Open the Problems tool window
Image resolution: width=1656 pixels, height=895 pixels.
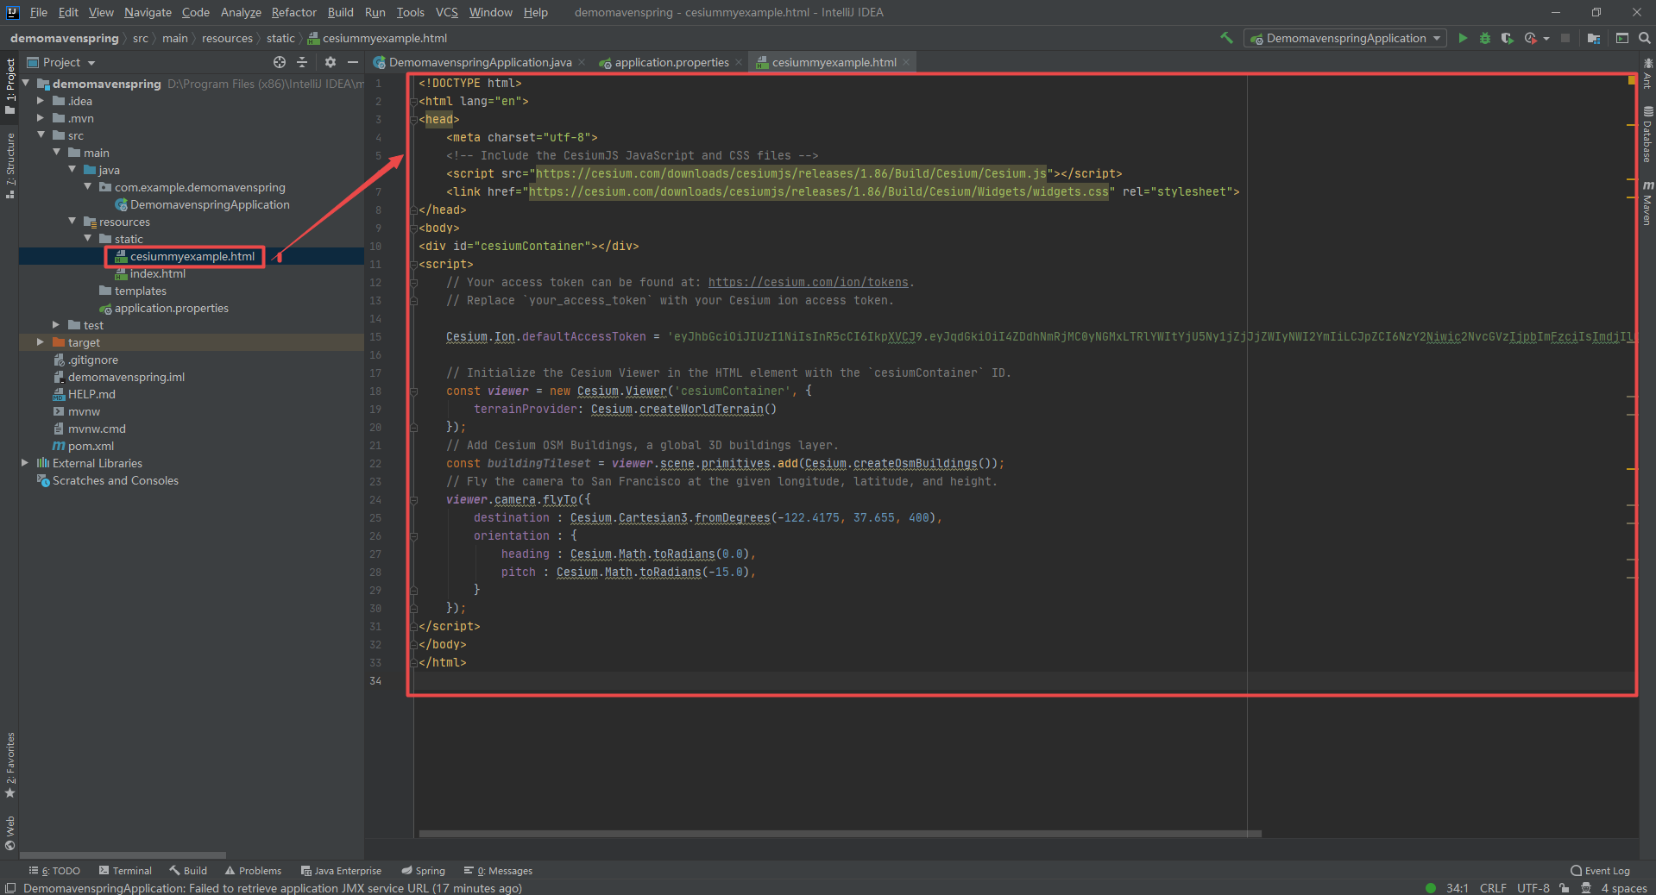tap(253, 871)
